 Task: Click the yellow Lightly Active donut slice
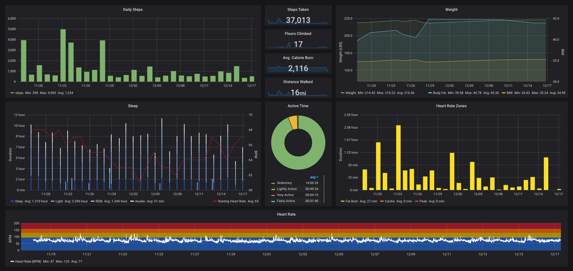pos(293,123)
